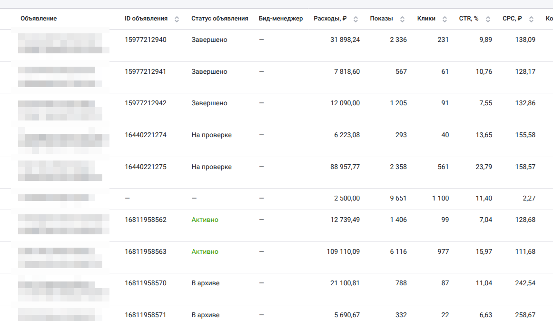Click the Объявление column header
Image resolution: width=553 pixels, height=321 pixels.
39,19
